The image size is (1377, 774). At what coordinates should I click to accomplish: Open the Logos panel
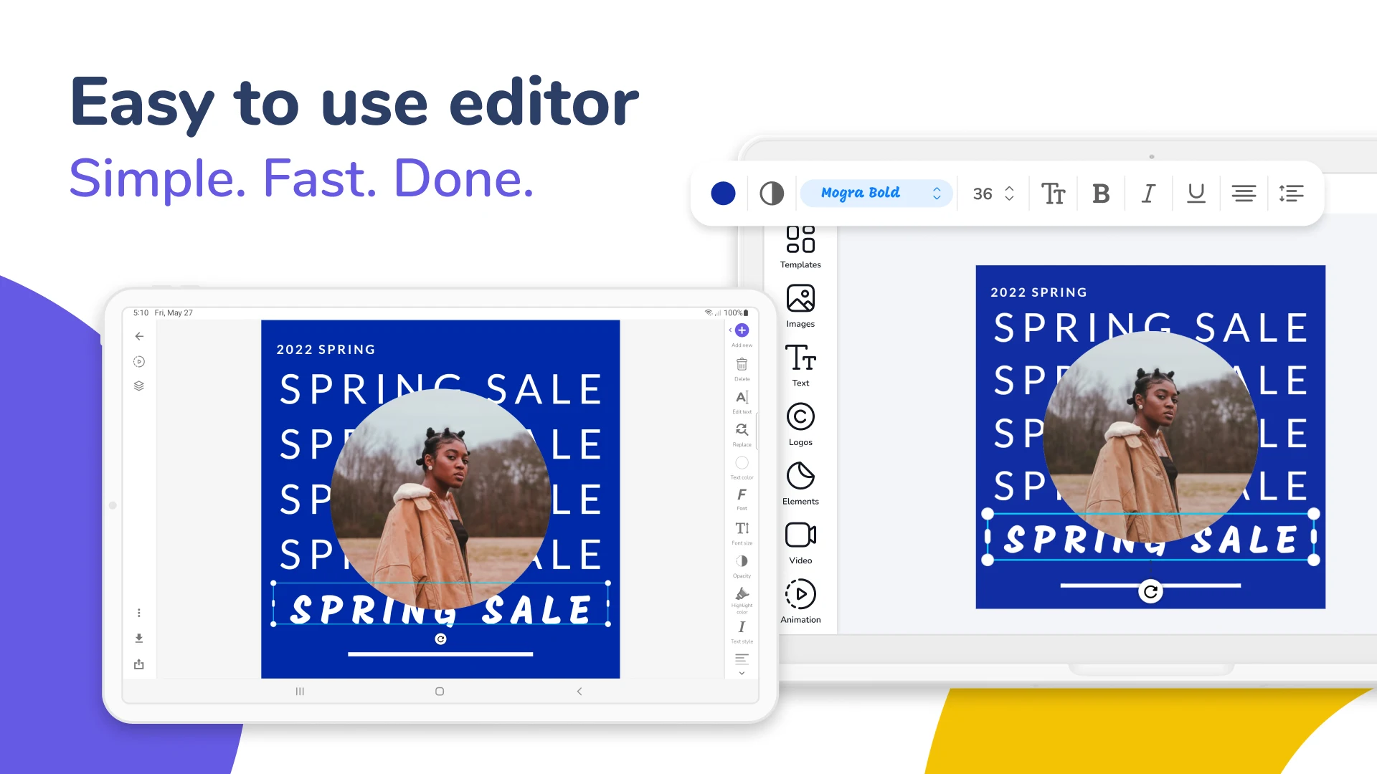click(x=800, y=425)
